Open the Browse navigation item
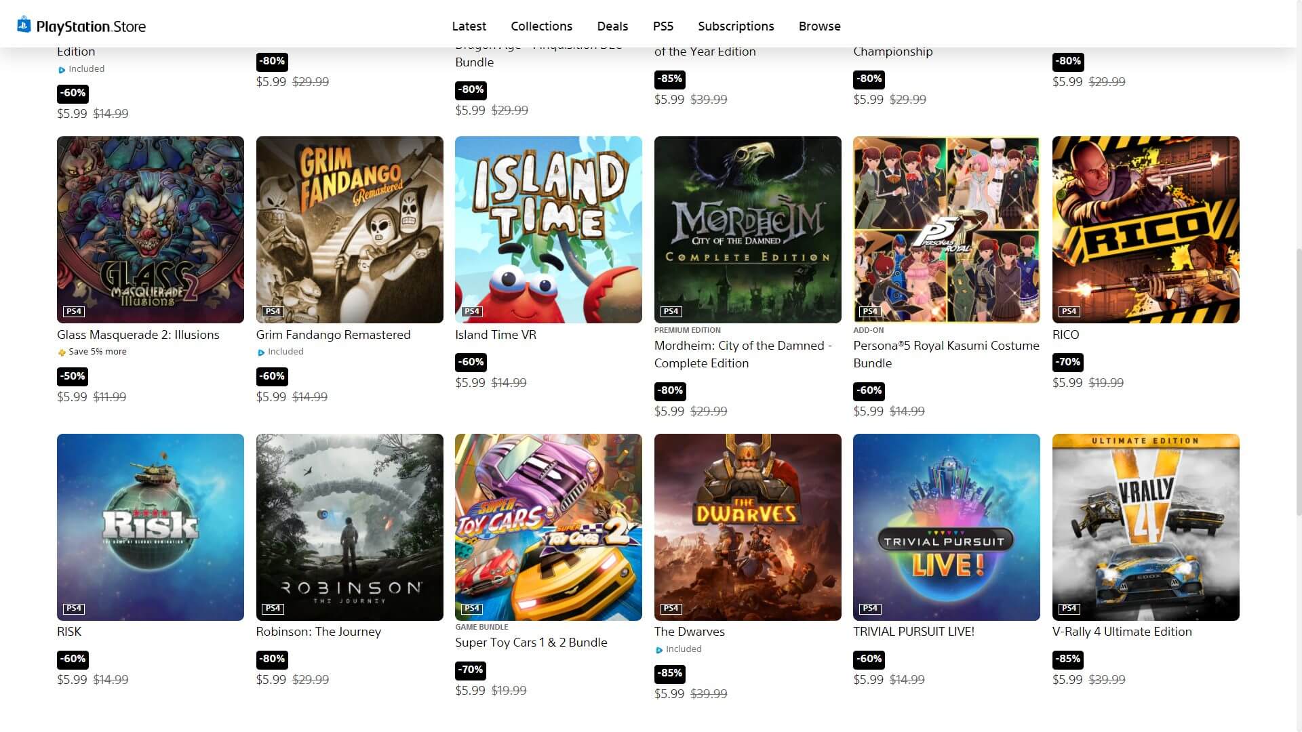This screenshot has height=732, width=1302. click(x=819, y=26)
